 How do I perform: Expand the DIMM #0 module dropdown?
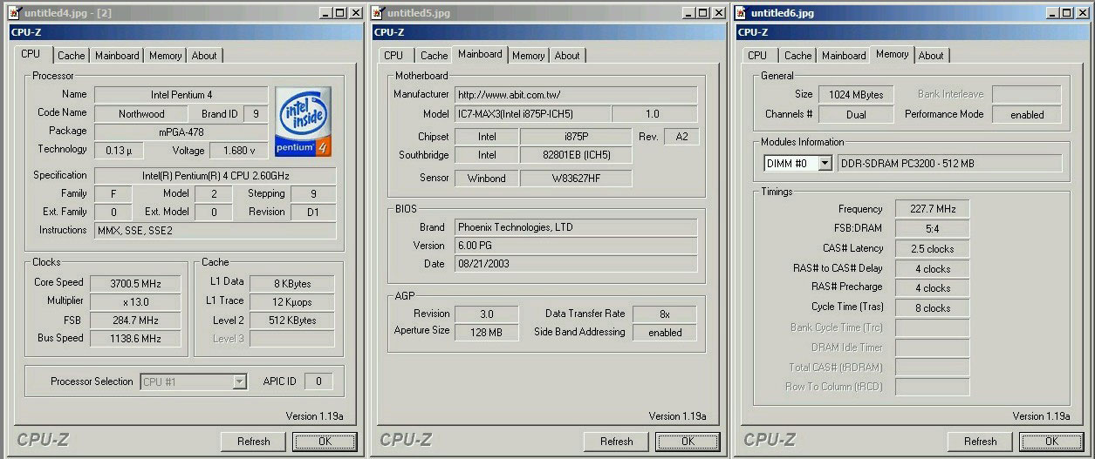pos(825,163)
